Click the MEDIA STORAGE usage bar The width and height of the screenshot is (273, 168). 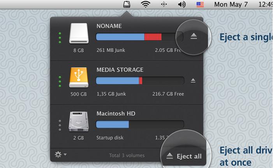140,80
